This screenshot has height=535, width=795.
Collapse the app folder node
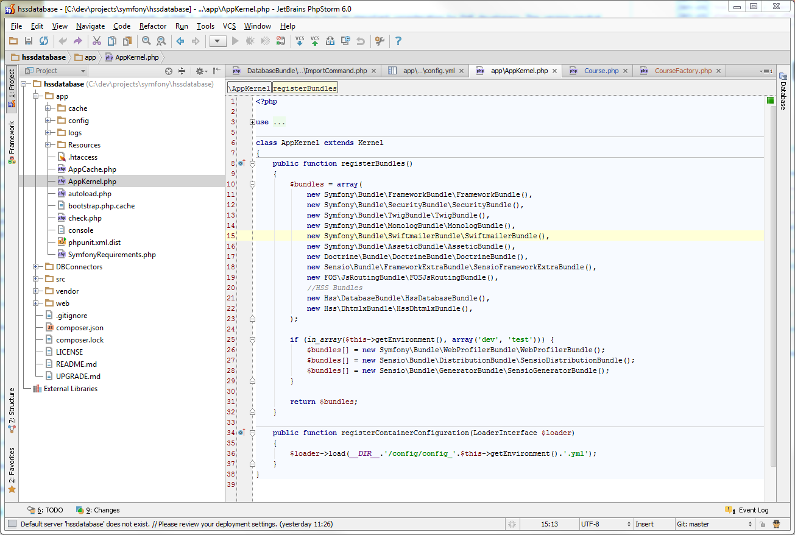35,96
